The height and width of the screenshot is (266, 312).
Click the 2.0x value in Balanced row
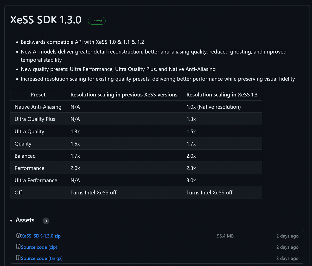coord(191,156)
